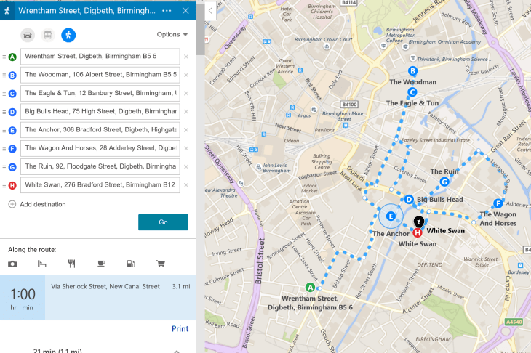Show shopping cart icon along route

[160, 264]
